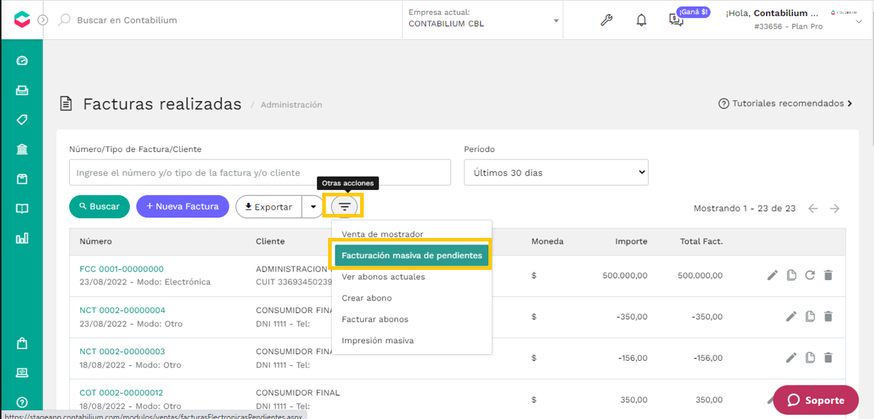
Task: Open the dashboard gauge icon in sidebar
Action: coord(22,60)
